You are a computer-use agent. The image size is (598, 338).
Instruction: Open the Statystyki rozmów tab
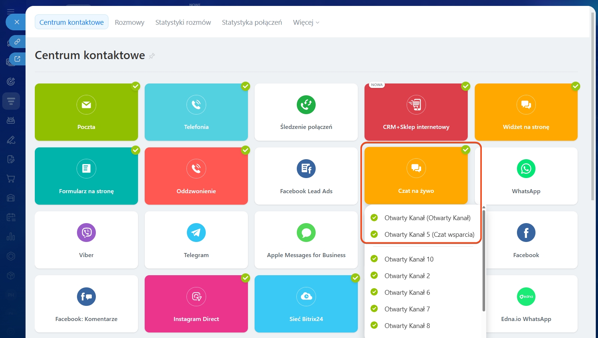[183, 23]
